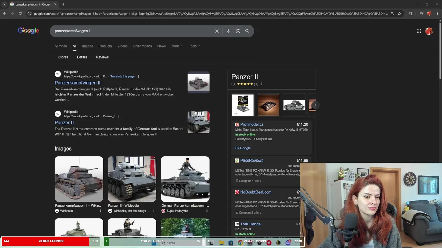Select the Details sub-tab
Screen dimensions: 442x248
point(82,57)
